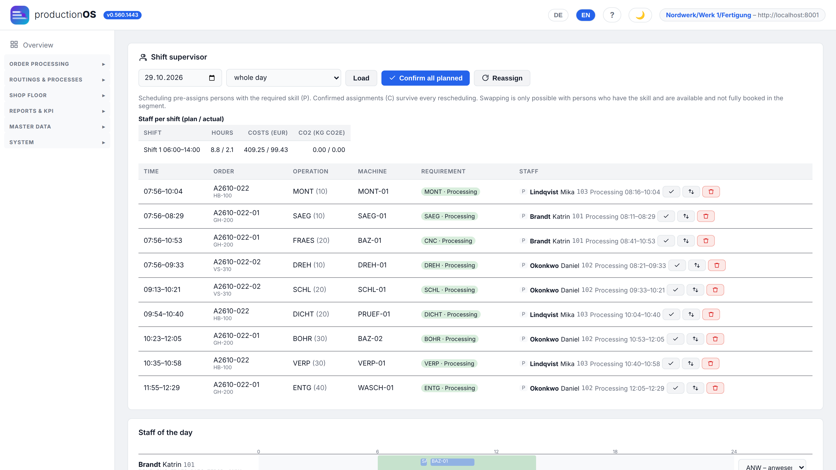This screenshot has width=836, height=470.
Task: Click the DICHT · Processing requirement tag
Action: tap(450, 314)
